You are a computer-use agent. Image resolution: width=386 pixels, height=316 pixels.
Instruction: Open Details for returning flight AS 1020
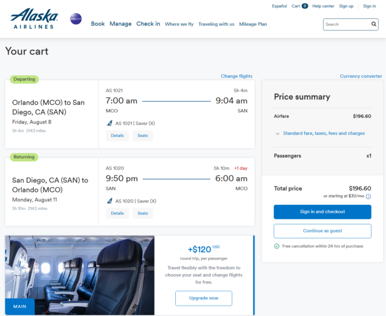117,213
